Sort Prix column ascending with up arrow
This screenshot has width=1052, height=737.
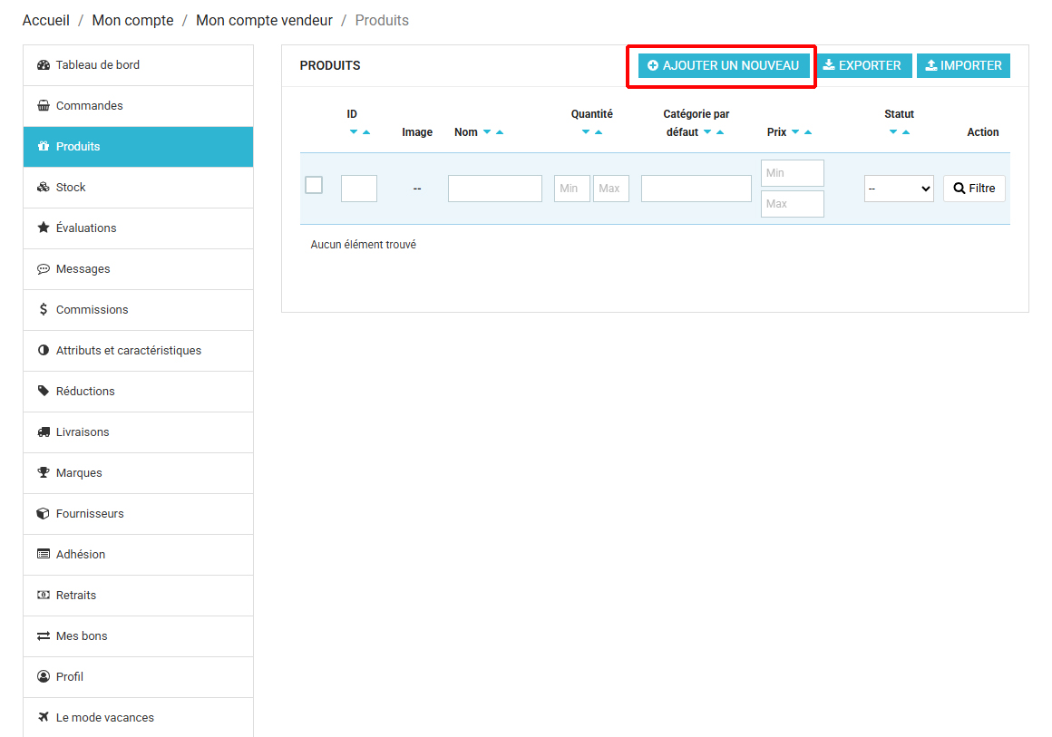pos(808,132)
